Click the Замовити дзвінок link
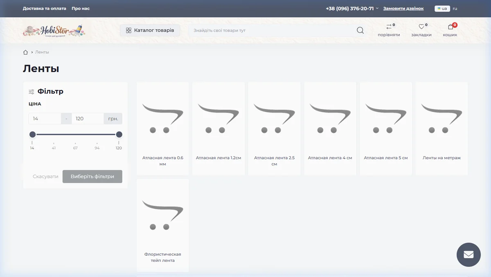 [403, 8]
